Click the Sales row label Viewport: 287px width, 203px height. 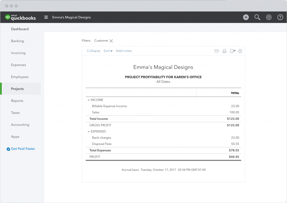(96, 112)
